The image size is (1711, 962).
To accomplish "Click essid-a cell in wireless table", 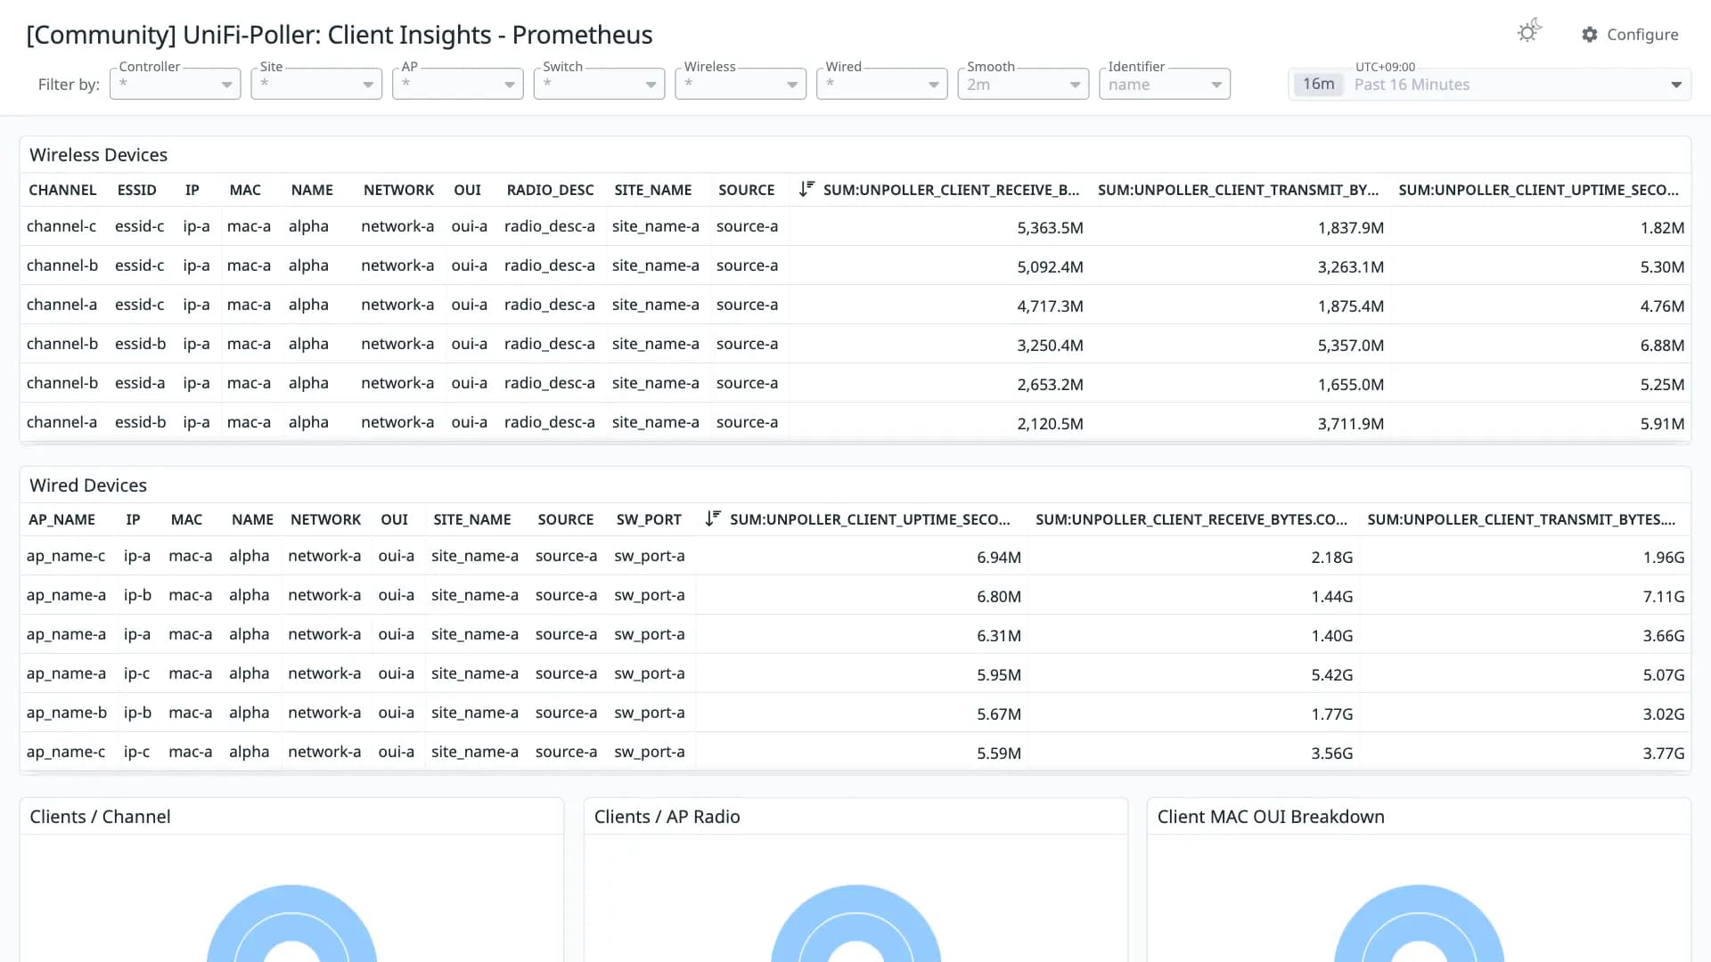I will tap(140, 383).
